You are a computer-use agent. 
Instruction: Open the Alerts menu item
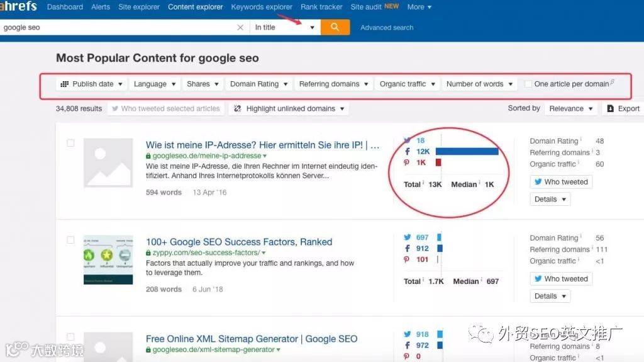point(101,7)
